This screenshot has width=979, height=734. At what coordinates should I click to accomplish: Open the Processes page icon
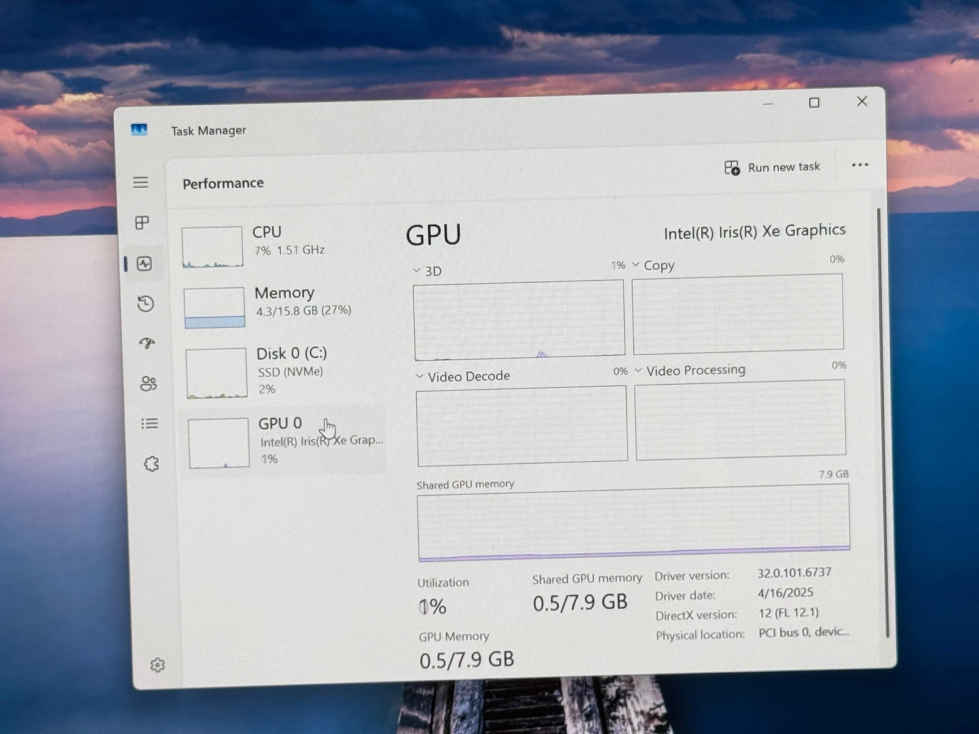142,223
